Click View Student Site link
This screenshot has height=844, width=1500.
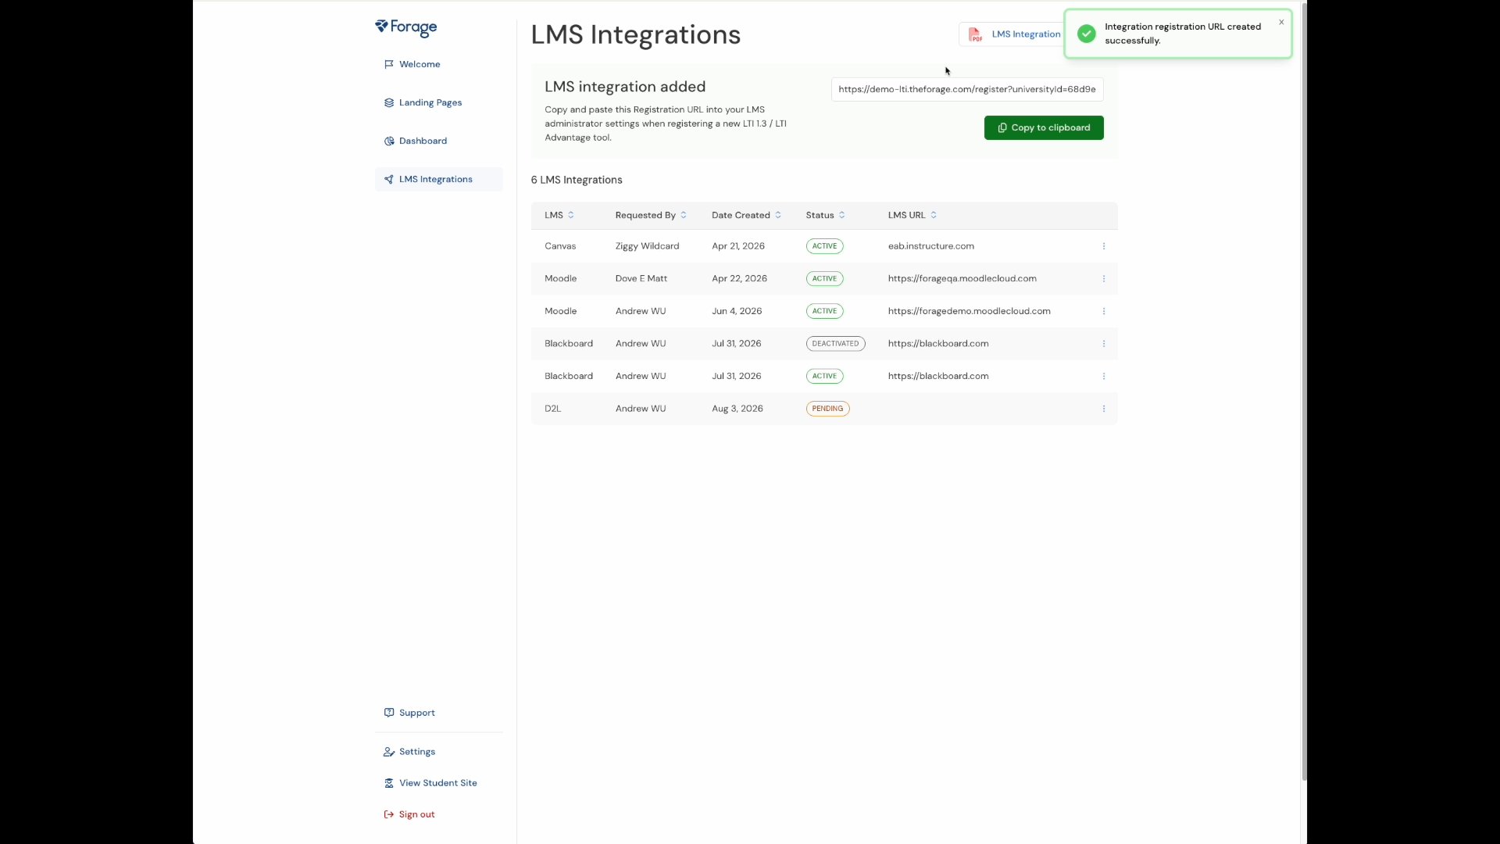[438, 783]
